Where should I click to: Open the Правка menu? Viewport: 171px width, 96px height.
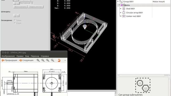20,56
